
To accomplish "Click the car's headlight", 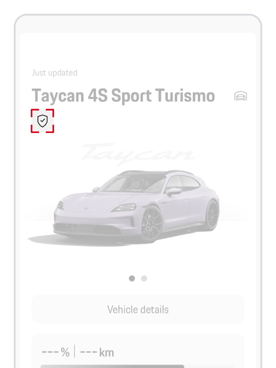I will click(x=125, y=208).
